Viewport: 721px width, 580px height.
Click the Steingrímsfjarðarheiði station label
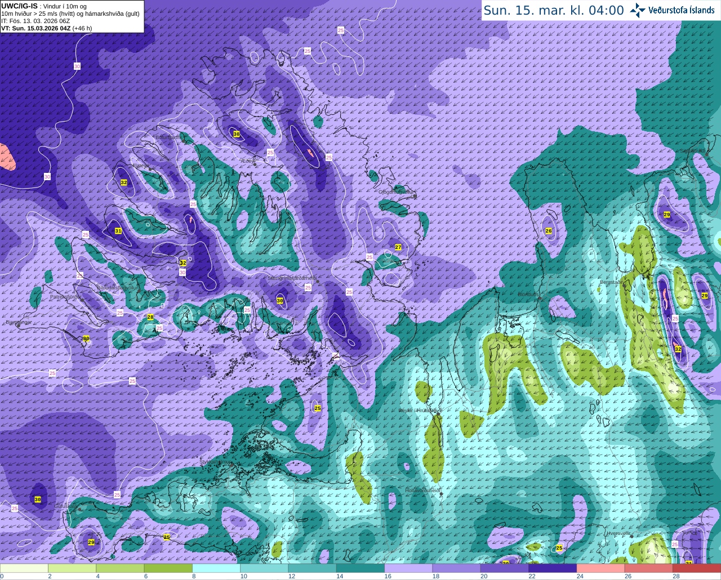pos(292,278)
